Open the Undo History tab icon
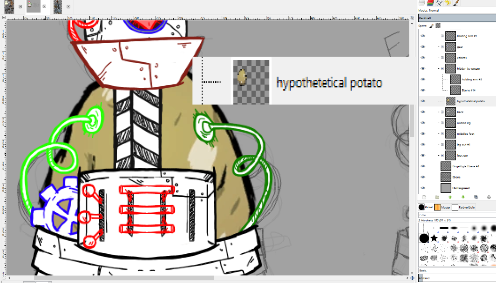Viewport: 496px width, 283px height. pyautogui.click(x=448, y=3)
